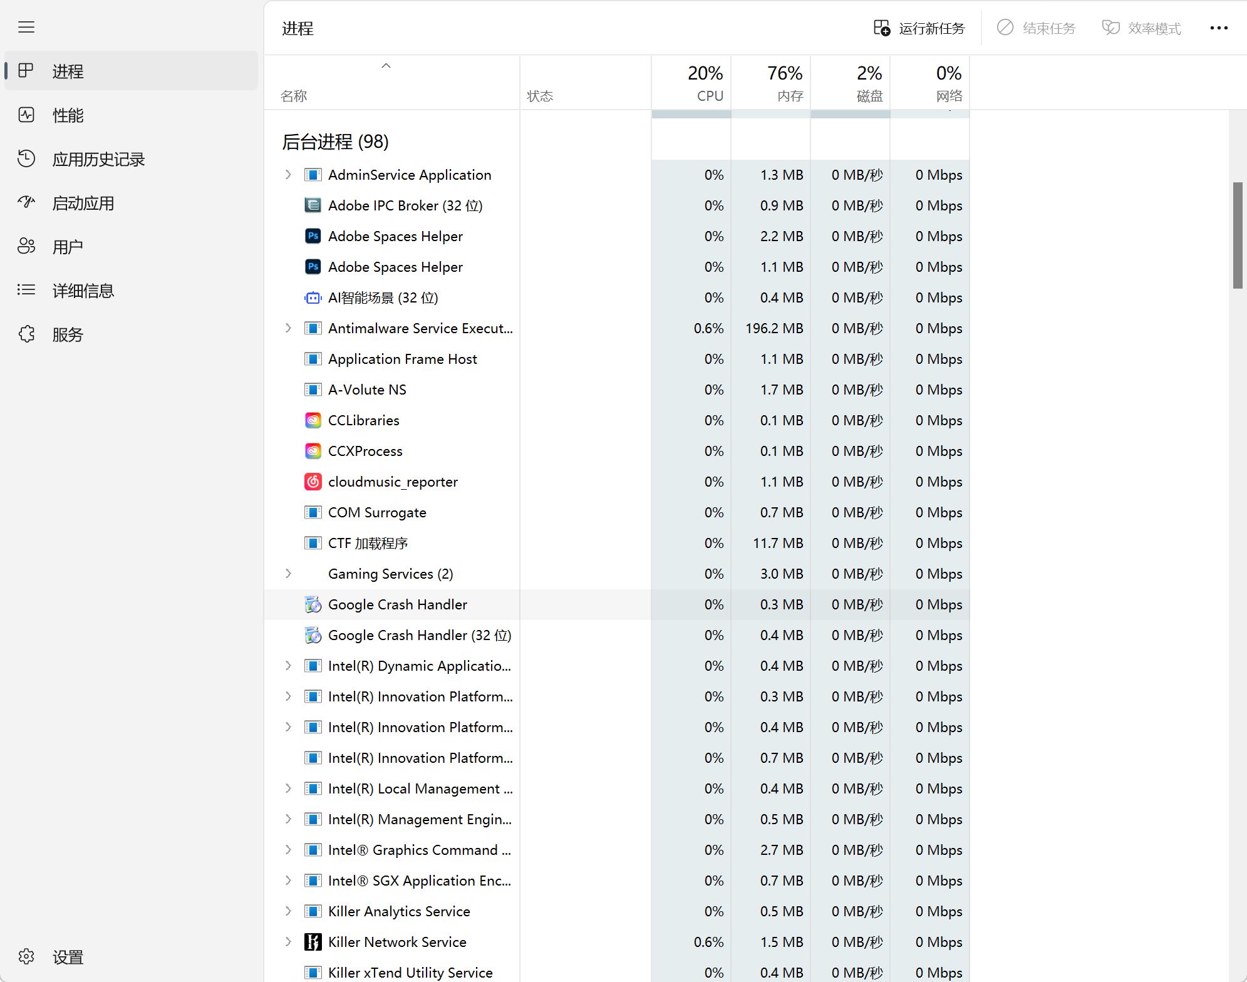Click the vertical scrollbar thumb
The height and width of the screenshot is (982, 1247).
1238,235
